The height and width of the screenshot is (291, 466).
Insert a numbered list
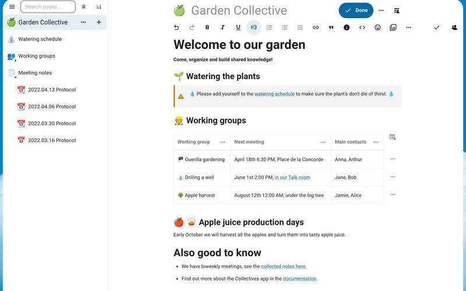coord(284,27)
